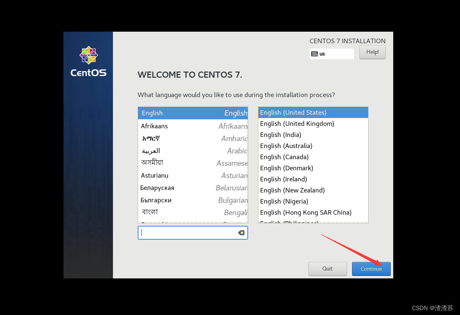The height and width of the screenshot is (315, 460).
Task: Select the Bulgarian language row
Action: pos(193,200)
